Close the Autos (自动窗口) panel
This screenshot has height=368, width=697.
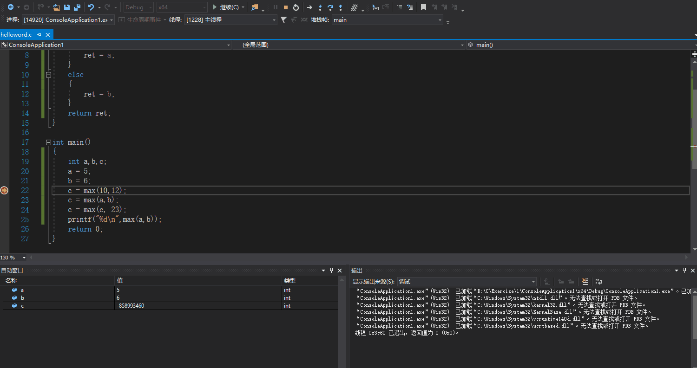(340, 271)
